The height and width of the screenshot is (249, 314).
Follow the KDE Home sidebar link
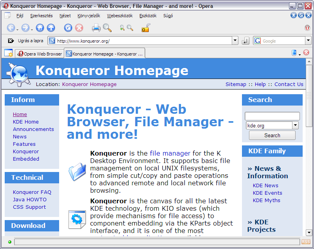[x=26, y=122]
